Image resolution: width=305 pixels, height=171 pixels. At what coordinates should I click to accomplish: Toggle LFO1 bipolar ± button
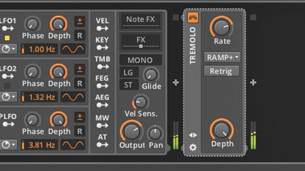tap(80, 21)
